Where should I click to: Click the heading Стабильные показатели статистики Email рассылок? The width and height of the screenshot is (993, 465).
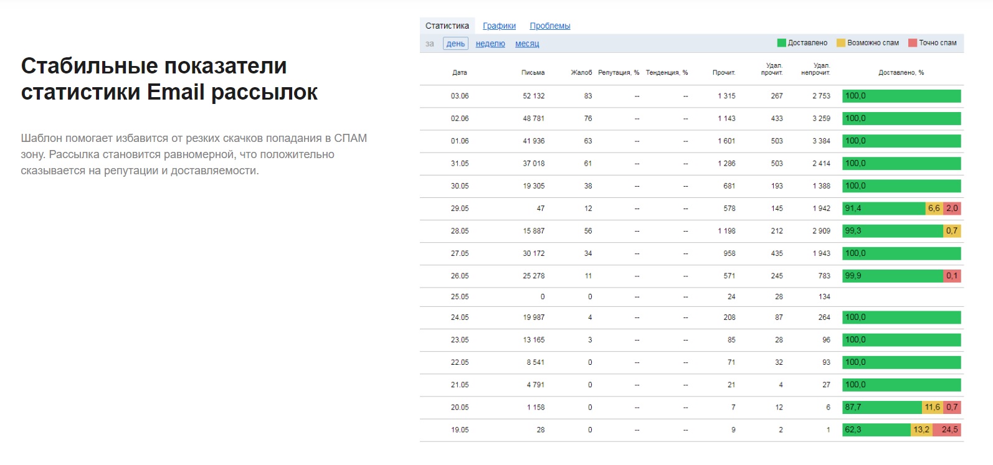169,79
